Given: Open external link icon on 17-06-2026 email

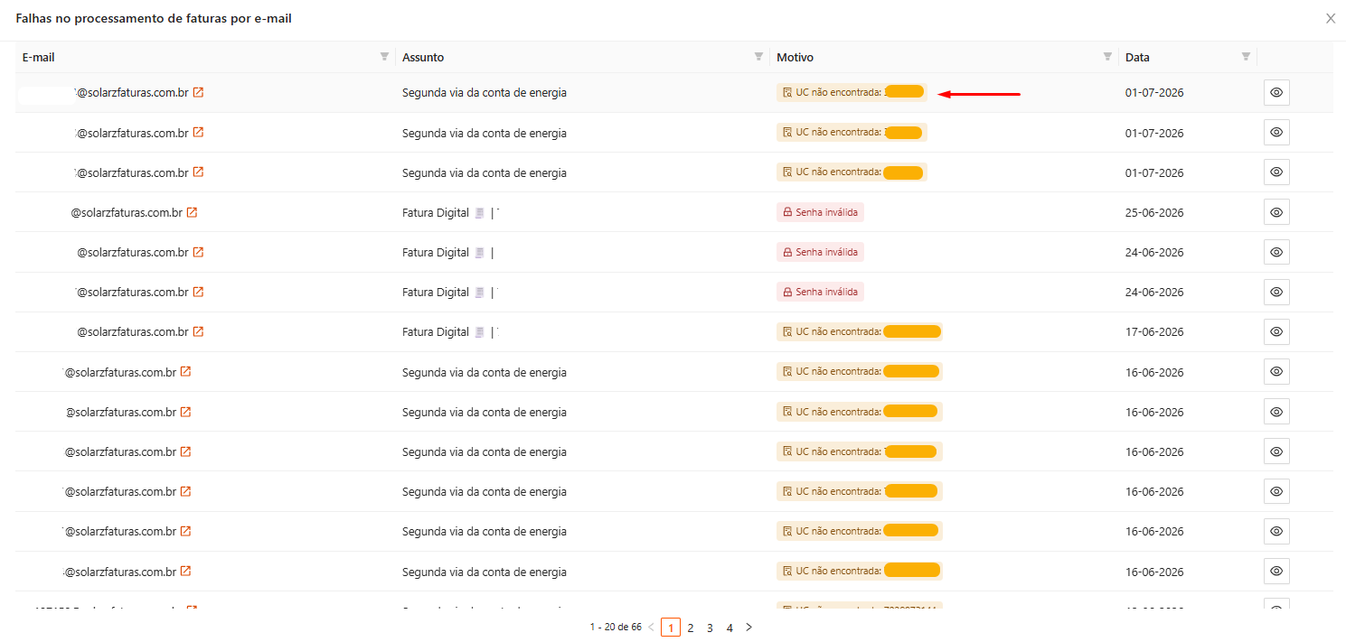Looking at the screenshot, I should click(x=198, y=331).
